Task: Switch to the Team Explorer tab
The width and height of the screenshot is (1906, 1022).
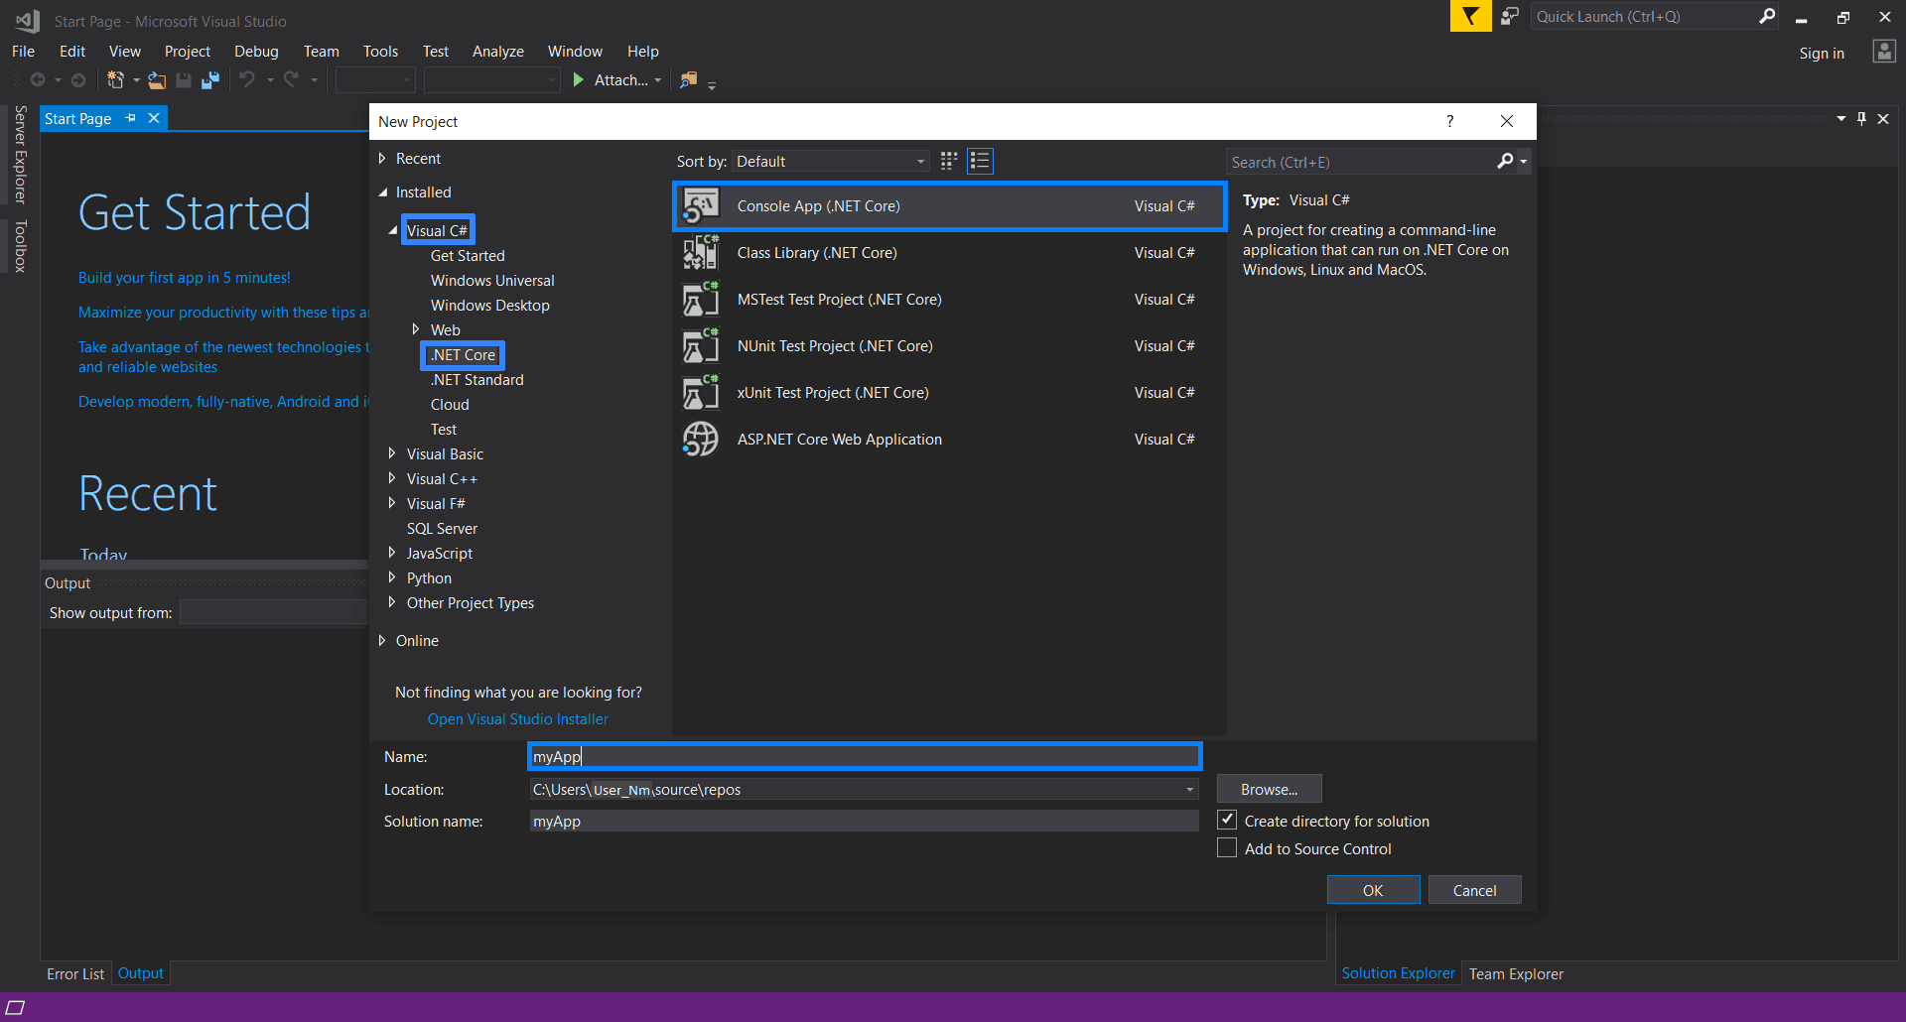Action: point(1515,974)
